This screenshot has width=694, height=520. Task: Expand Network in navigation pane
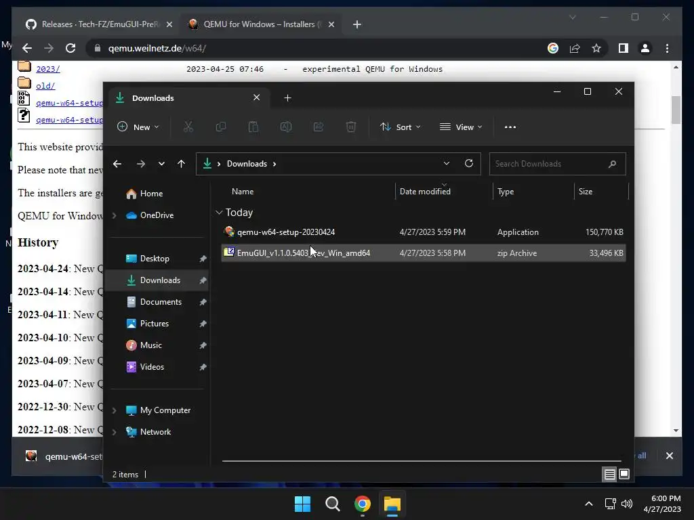click(114, 432)
